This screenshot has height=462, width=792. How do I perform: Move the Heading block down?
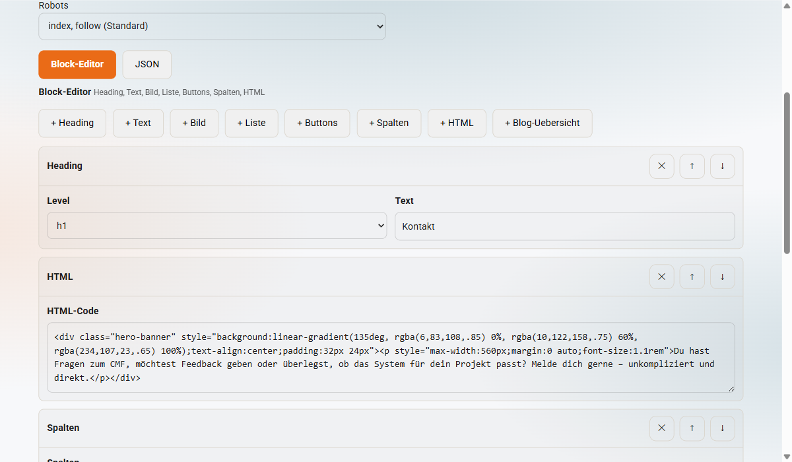[722, 166]
